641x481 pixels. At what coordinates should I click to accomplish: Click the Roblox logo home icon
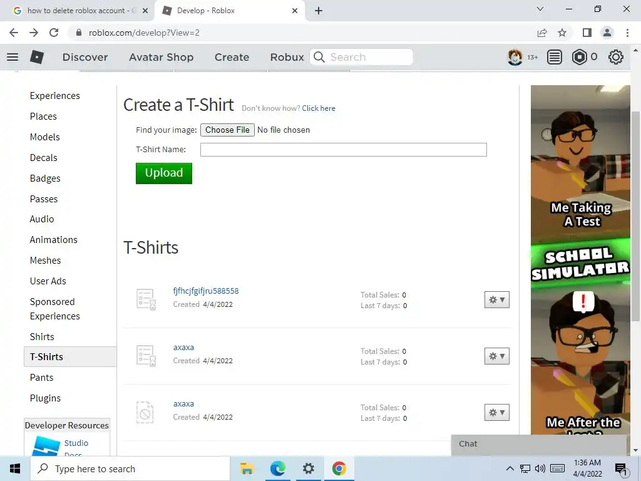[x=37, y=57]
